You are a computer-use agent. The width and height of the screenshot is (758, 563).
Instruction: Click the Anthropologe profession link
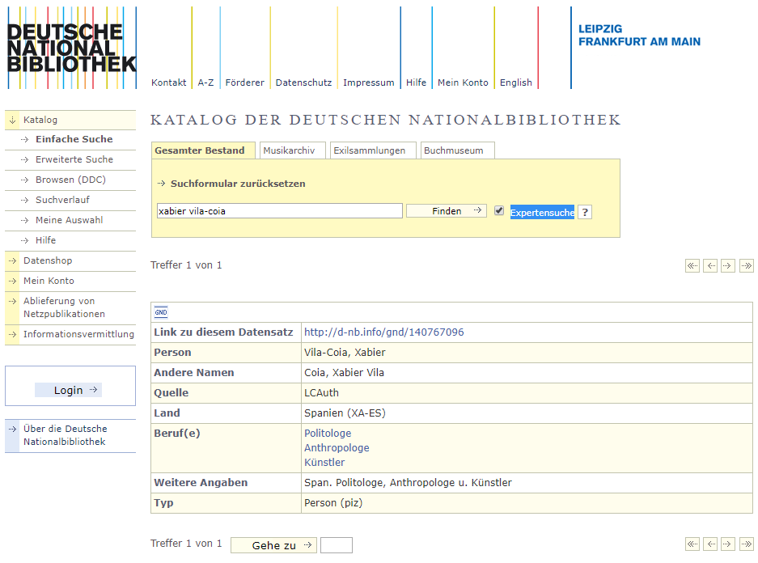point(337,448)
